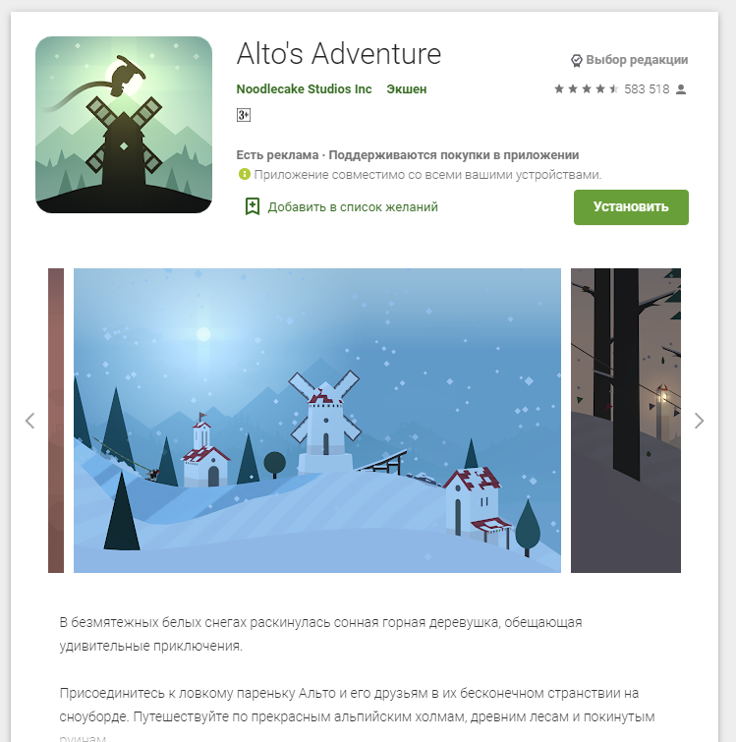Click the bookmark wishlist icon
The width and height of the screenshot is (736, 742).
[253, 206]
